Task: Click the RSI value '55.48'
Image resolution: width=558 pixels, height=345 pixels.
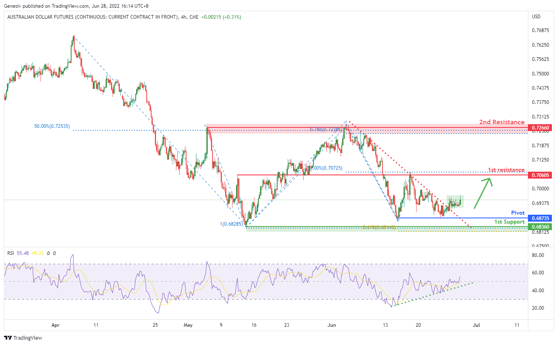Action: 22,253
